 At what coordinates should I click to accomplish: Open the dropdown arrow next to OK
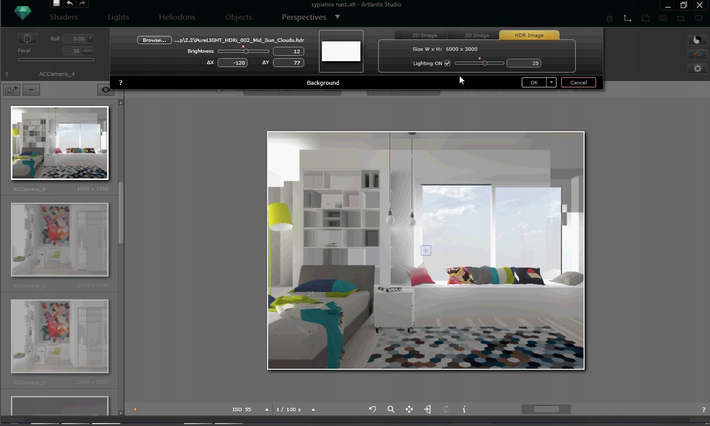point(552,82)
